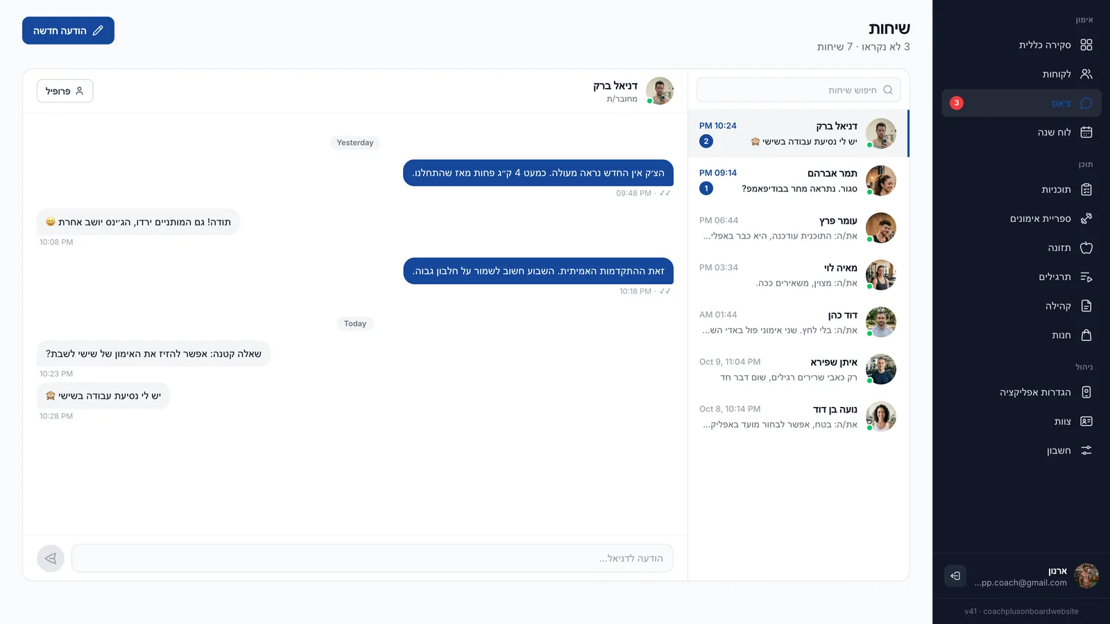This screenshot has height=624, width=1110.
Task: Click ארנון's profile avatar in sidebar
Action: click(1086, 576)
